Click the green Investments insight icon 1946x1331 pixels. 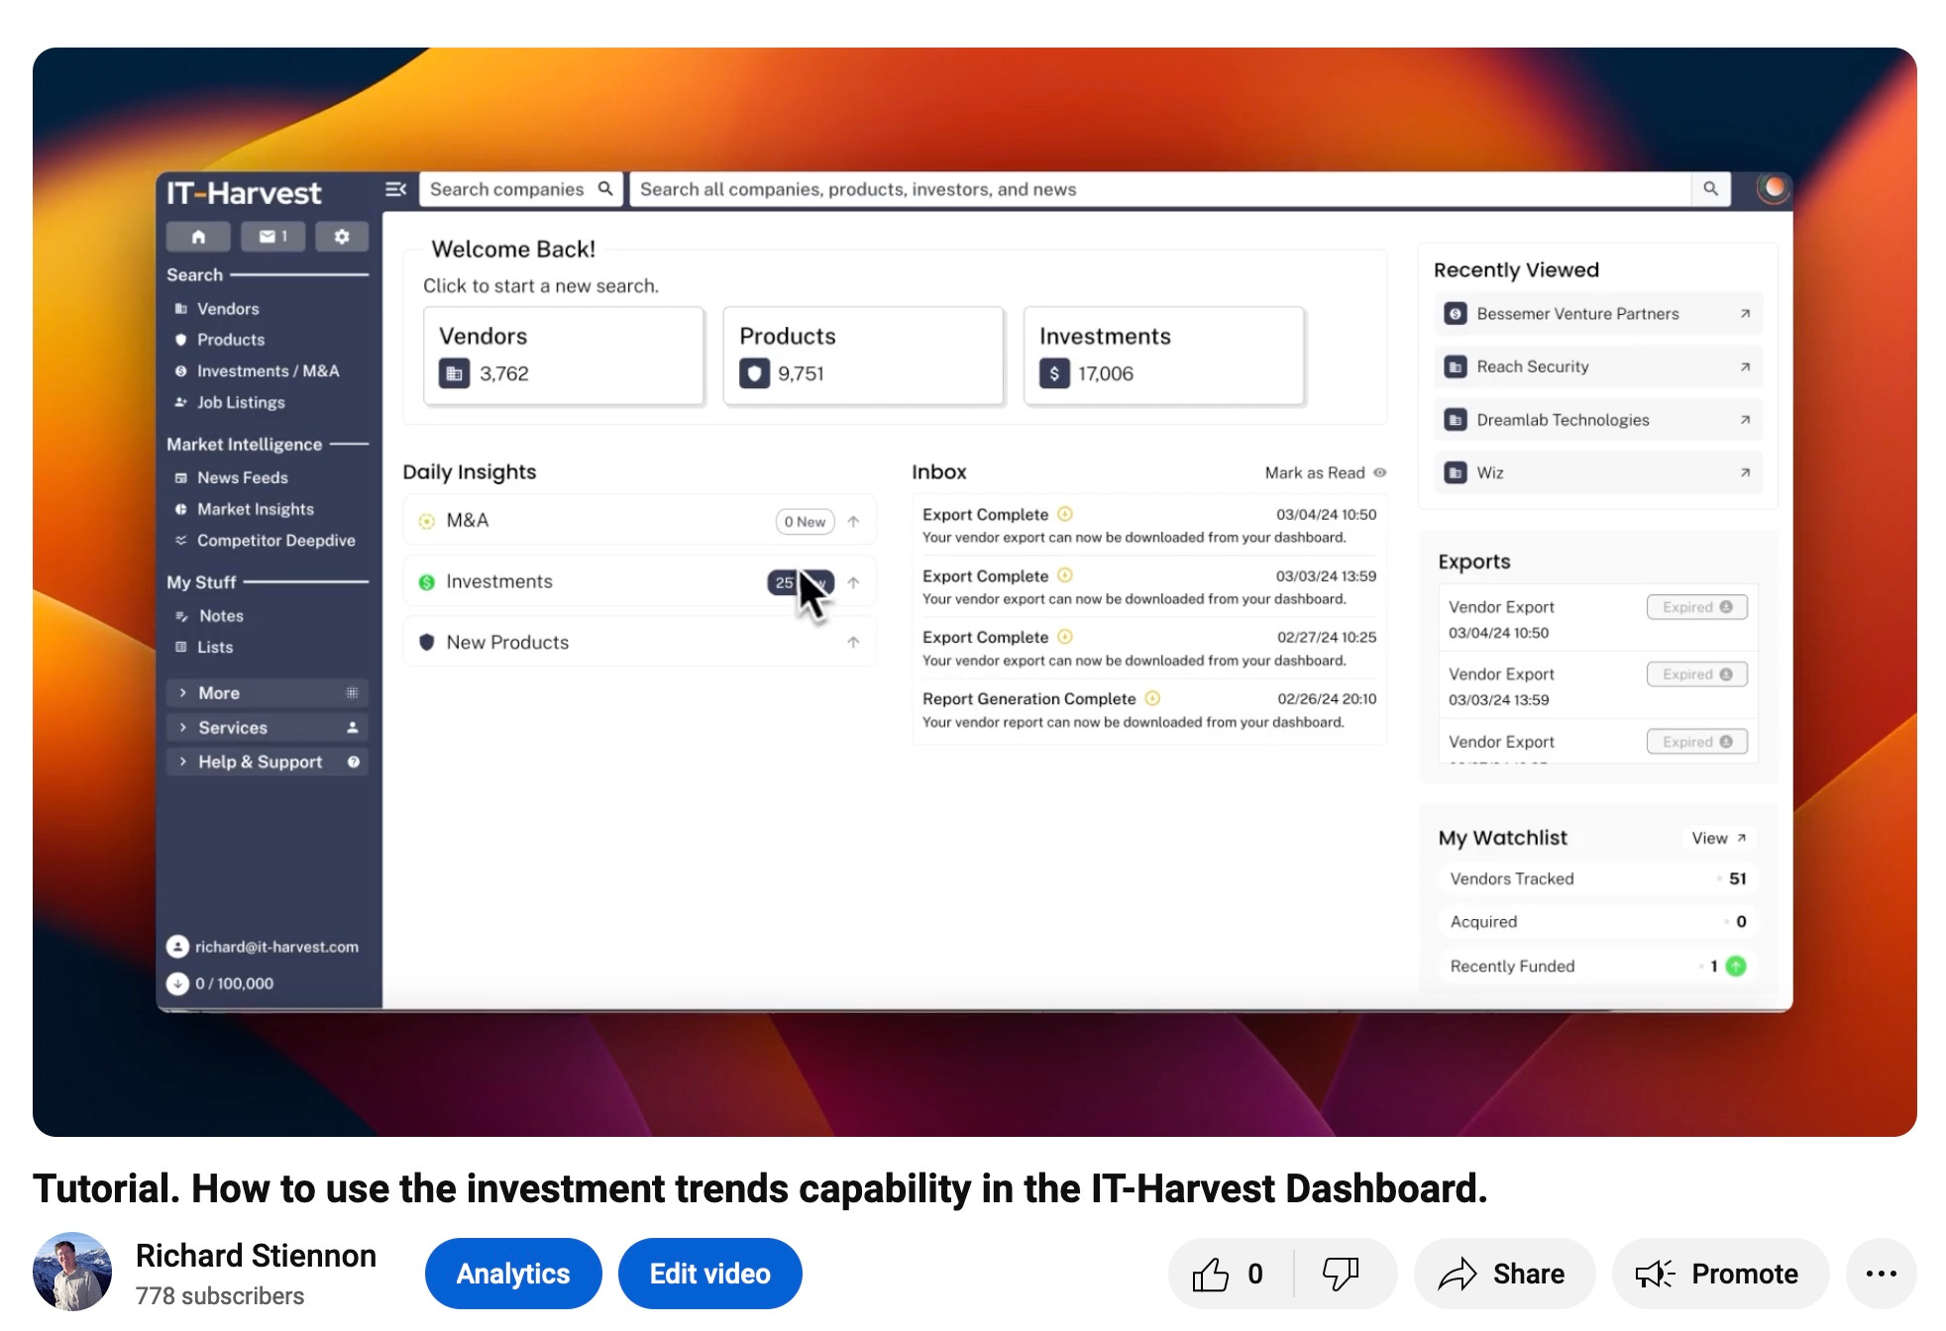point(427,582)
